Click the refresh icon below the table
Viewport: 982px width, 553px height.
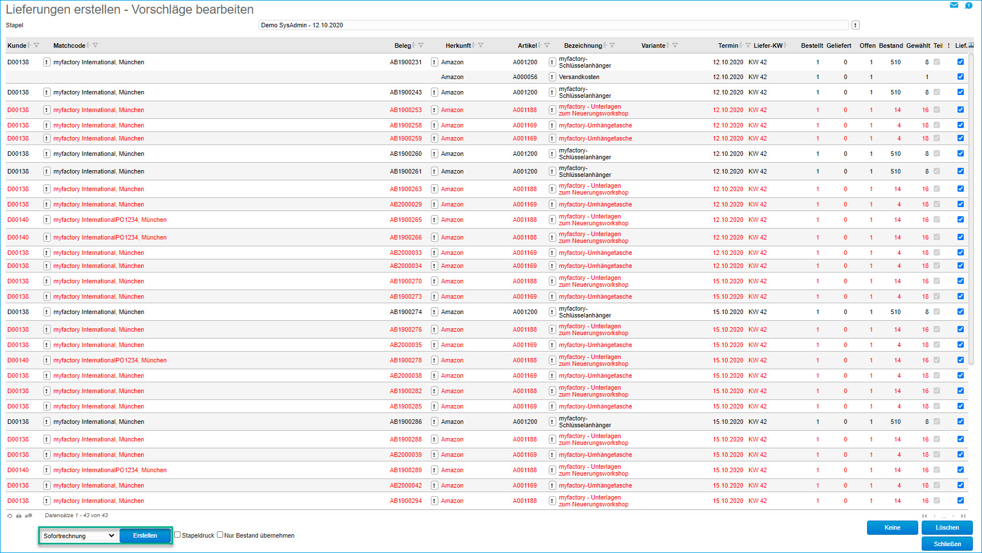10,516
